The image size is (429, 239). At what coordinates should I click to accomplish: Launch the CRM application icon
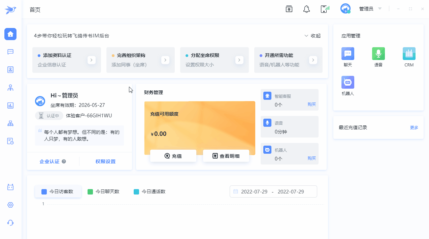pyautogui.click(x=409, y=54)
